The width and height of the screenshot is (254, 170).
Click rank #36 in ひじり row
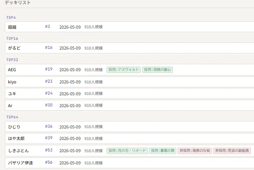49,126
